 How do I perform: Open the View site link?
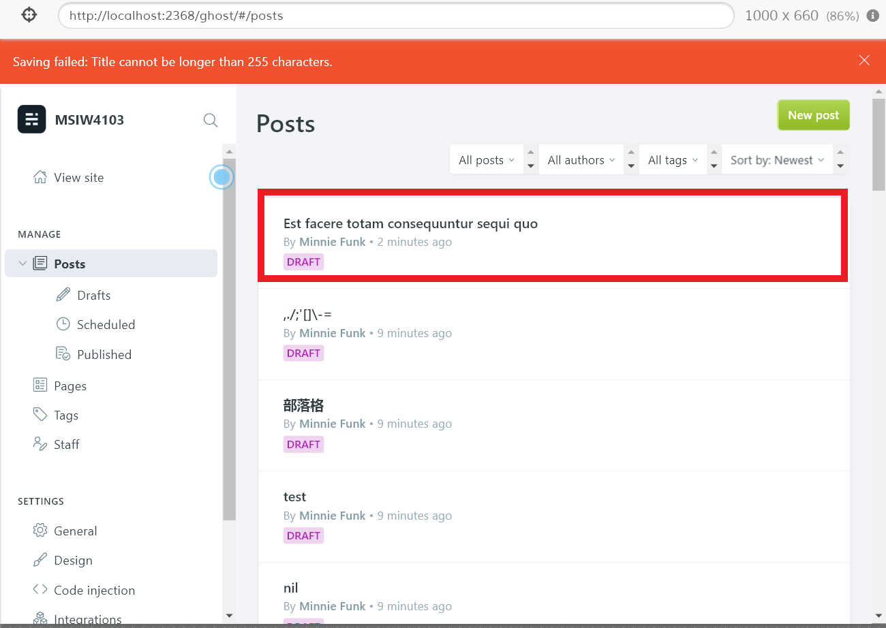coord(78,177)
